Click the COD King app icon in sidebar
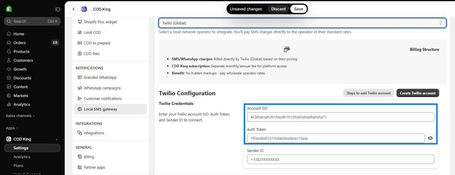455x175 pixels. coord(9,139)
